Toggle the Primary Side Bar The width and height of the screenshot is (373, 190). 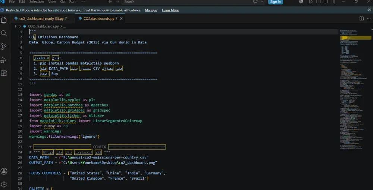pos(318,1)
